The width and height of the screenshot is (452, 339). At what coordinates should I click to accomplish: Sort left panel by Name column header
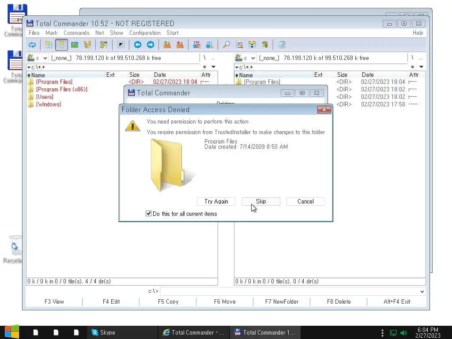point(66,75)
